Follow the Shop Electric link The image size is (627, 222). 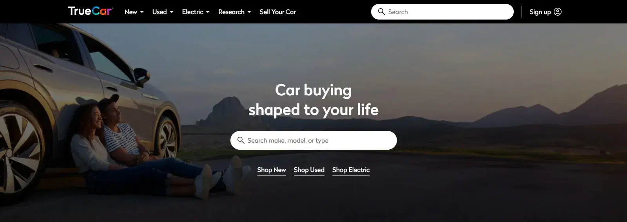click(351, 170)
